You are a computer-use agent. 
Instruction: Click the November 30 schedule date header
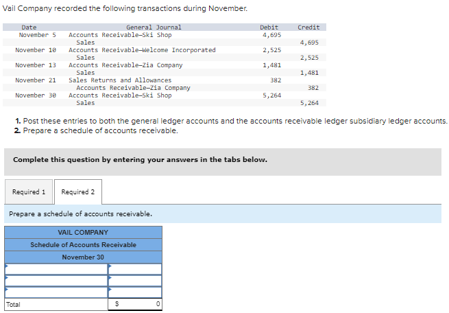pos(83,257)
